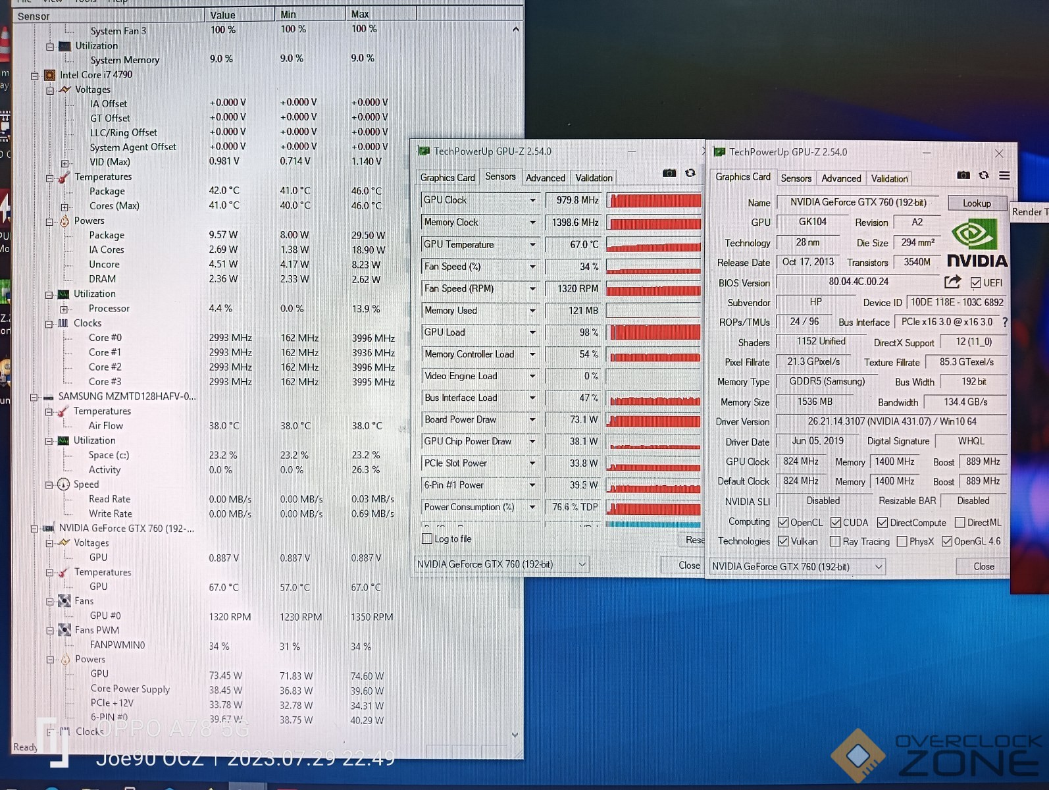Switch to Validation tab in right GPU-Z window
This screenshot has height=790, width=1049.
pyautogui.click(x=889, y=178)
